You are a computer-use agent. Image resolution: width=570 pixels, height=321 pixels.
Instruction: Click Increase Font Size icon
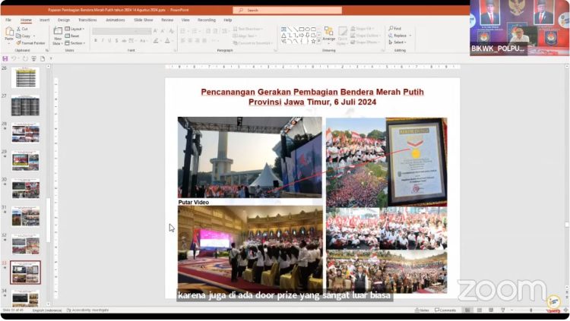[x=155, y=31]
